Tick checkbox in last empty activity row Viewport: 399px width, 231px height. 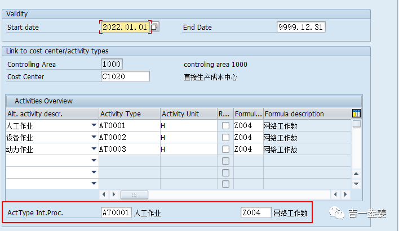click(225, 184)
